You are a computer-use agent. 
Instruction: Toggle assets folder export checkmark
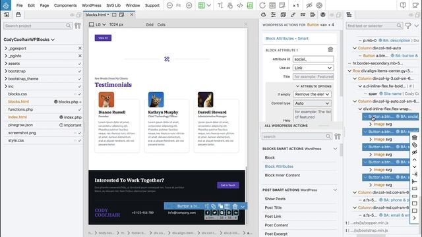coord(80,64)
